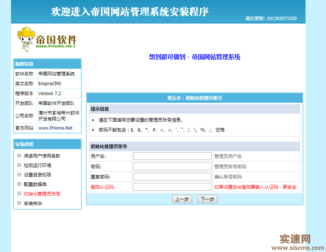Click the 提示信息 section header
The height and width of the screenshot is (252, 326).
pos(195,109)
